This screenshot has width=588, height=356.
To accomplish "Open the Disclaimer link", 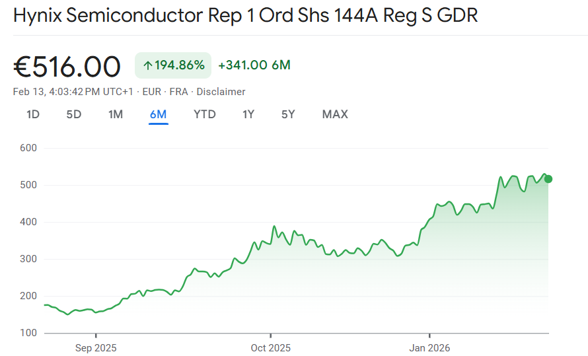I will [221, 92].
